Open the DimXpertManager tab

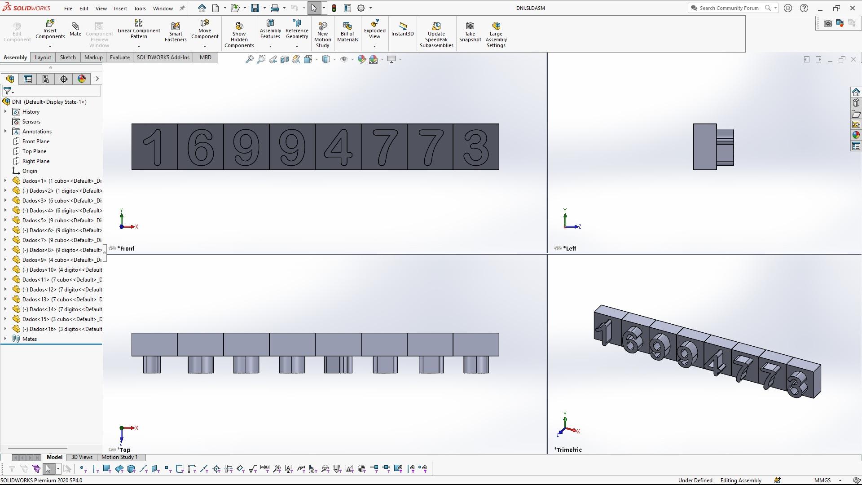[64, 79]
